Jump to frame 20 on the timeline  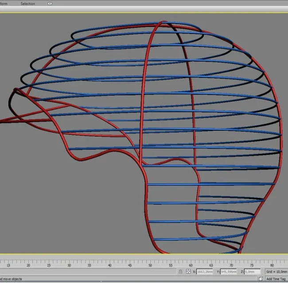pyautogui.click(x=28, y=264)
